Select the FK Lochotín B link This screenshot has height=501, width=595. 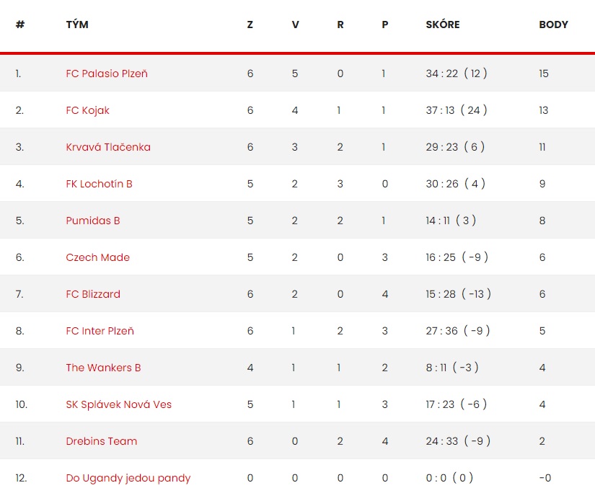coord(99,184)
